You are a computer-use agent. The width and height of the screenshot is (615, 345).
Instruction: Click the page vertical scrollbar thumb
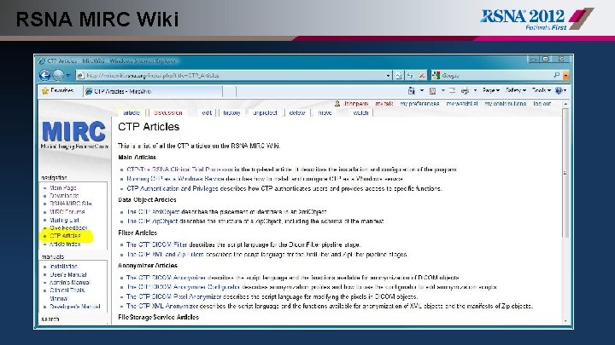(x=565, y=173)
